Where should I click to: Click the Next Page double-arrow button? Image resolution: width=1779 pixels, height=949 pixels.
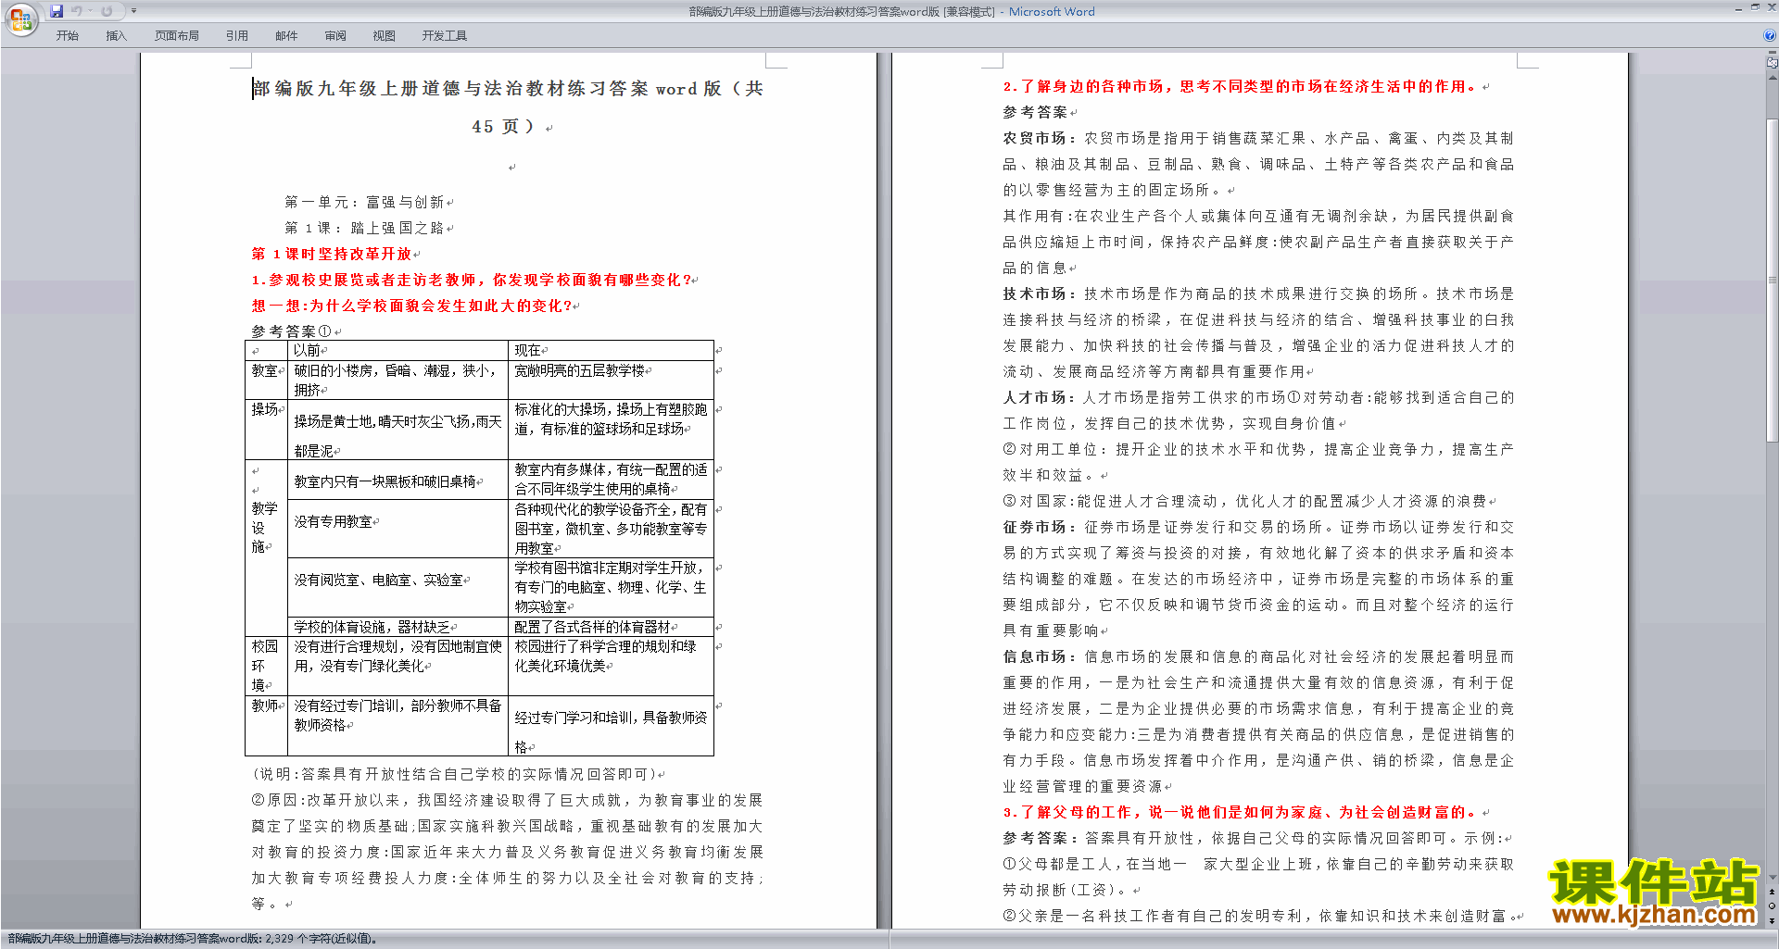click(x=1773, y=920)
